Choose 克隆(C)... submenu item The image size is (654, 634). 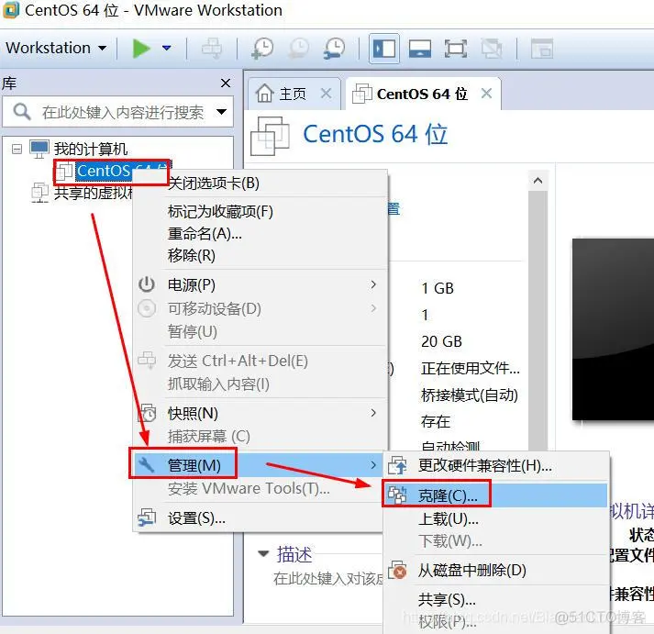click(495, 495)
